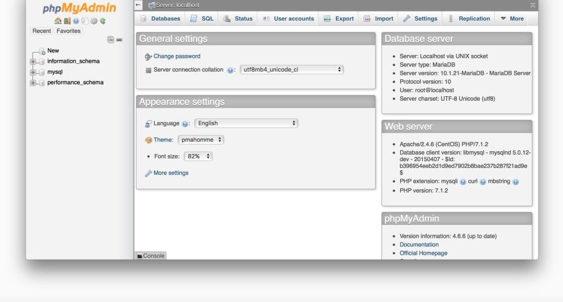Expand the information_schema tree node
This screenshot has width=563, height=302.
pyautogui.click(x=33, y=62)
